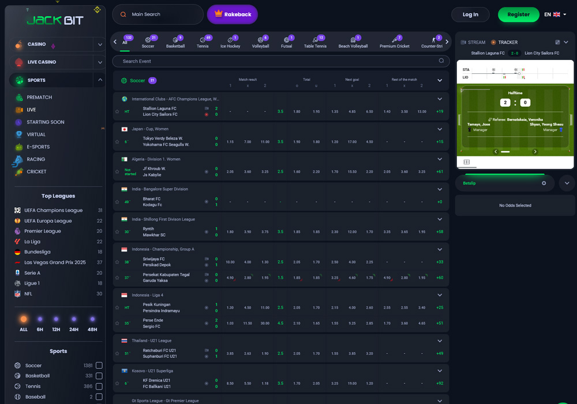Image resolution: width=577 pixels, height=404 pixels.
Task: Check the Soccer sport filter checkbox
Action: tap(99, 365)
